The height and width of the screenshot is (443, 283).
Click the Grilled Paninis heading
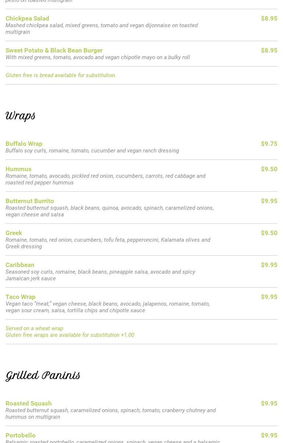point(43,376)
